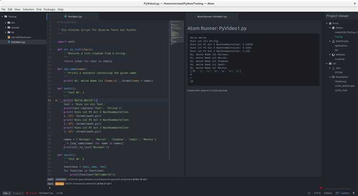Open the View menu

click(17, 10)
